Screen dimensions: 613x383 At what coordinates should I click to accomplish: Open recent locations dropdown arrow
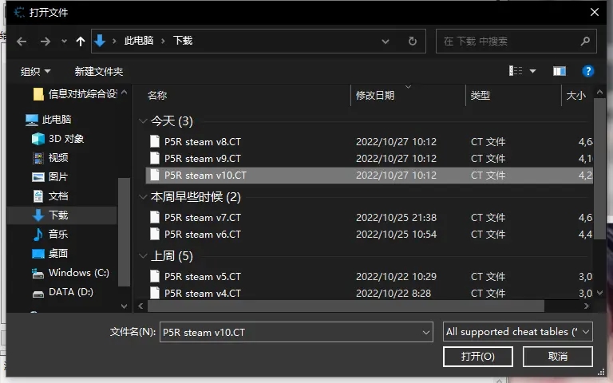click(64, 41)
